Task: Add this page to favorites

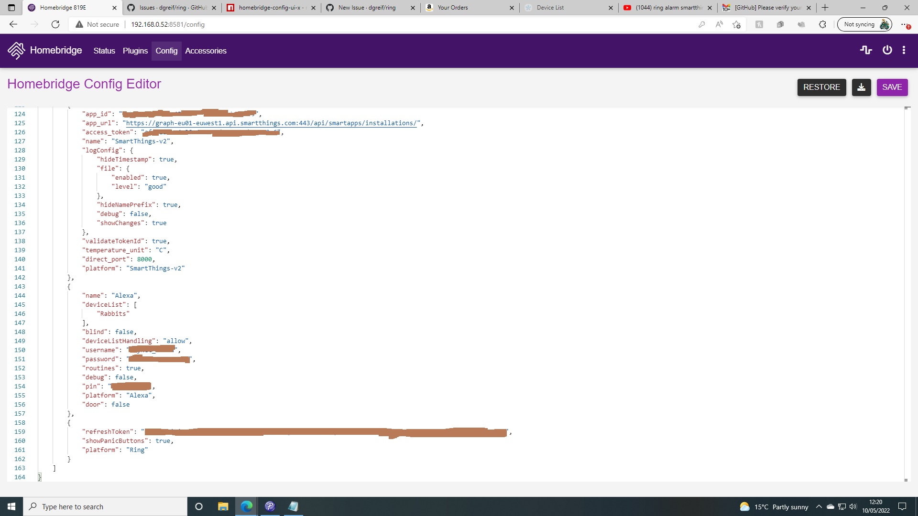Action: coord(736,24)
